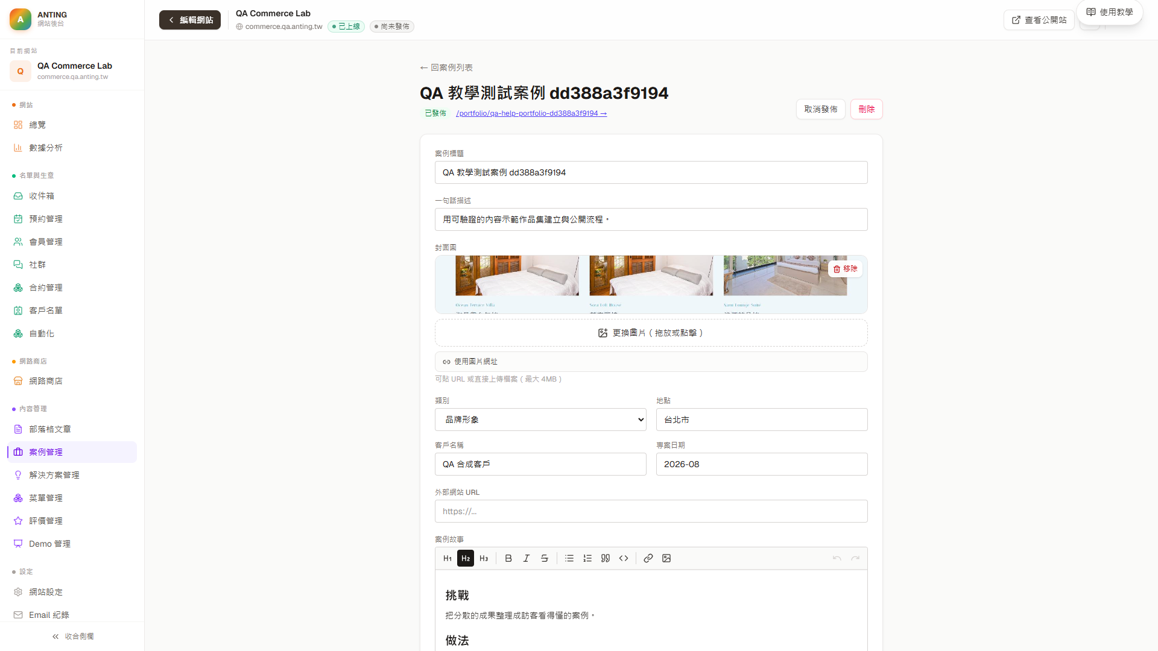Open 總覽 overview page
This screenshot has width=1158, height=651.
pos(72,125)
